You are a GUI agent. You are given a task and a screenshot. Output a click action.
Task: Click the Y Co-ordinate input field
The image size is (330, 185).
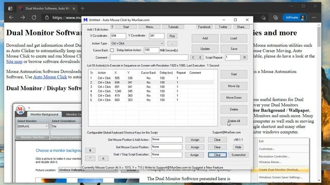coord(157,36)
